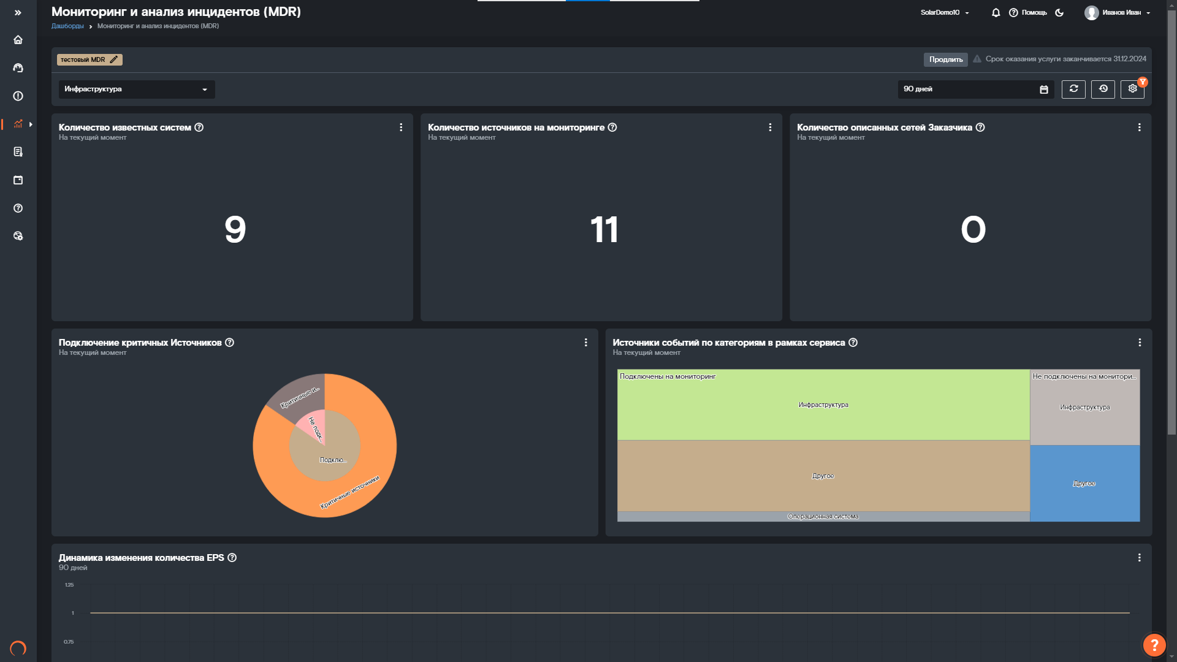Click the history restore clock icon
Viewport: 1177px width, 662px height.
[1103, 89]
